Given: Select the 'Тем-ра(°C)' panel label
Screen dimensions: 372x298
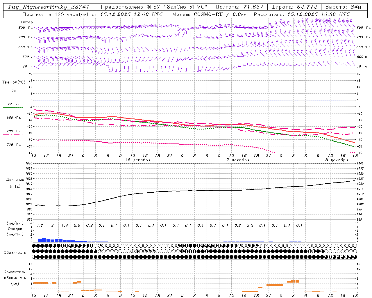Looking at the screenshot, I should click(14, 82).
